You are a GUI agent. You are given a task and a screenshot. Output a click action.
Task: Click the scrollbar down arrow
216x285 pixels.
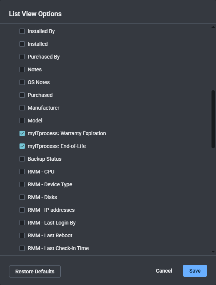pyautogui.click(x=213, y=252)
